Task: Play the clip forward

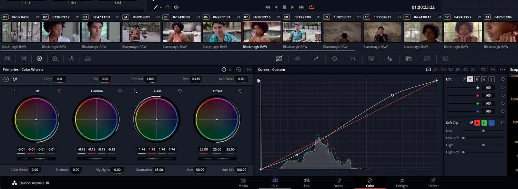Action: pyautogui.click(x=293, y=7)
